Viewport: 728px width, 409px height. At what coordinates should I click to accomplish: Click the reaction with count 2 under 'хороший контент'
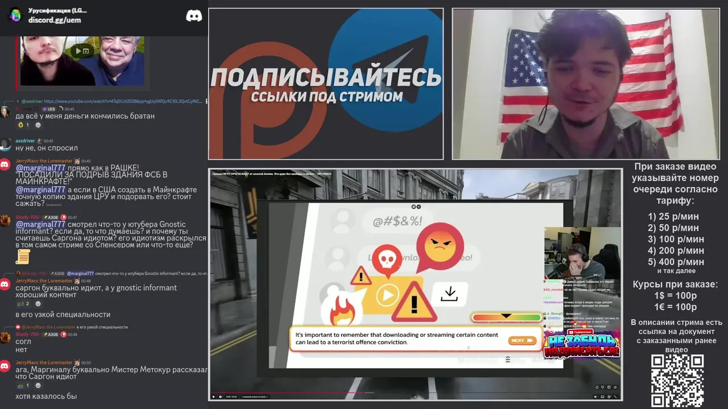23,304
